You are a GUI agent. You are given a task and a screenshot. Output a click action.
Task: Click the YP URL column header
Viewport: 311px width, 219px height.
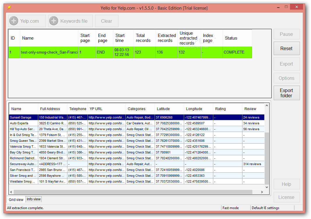point(106,109)
